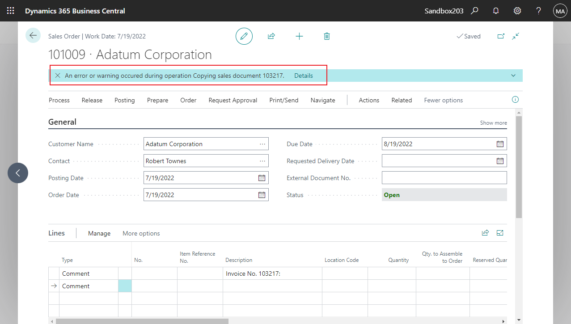This screenshot has width=571, height=324.
Task: Open notifications with the bell icon
Action: (495, 10)
